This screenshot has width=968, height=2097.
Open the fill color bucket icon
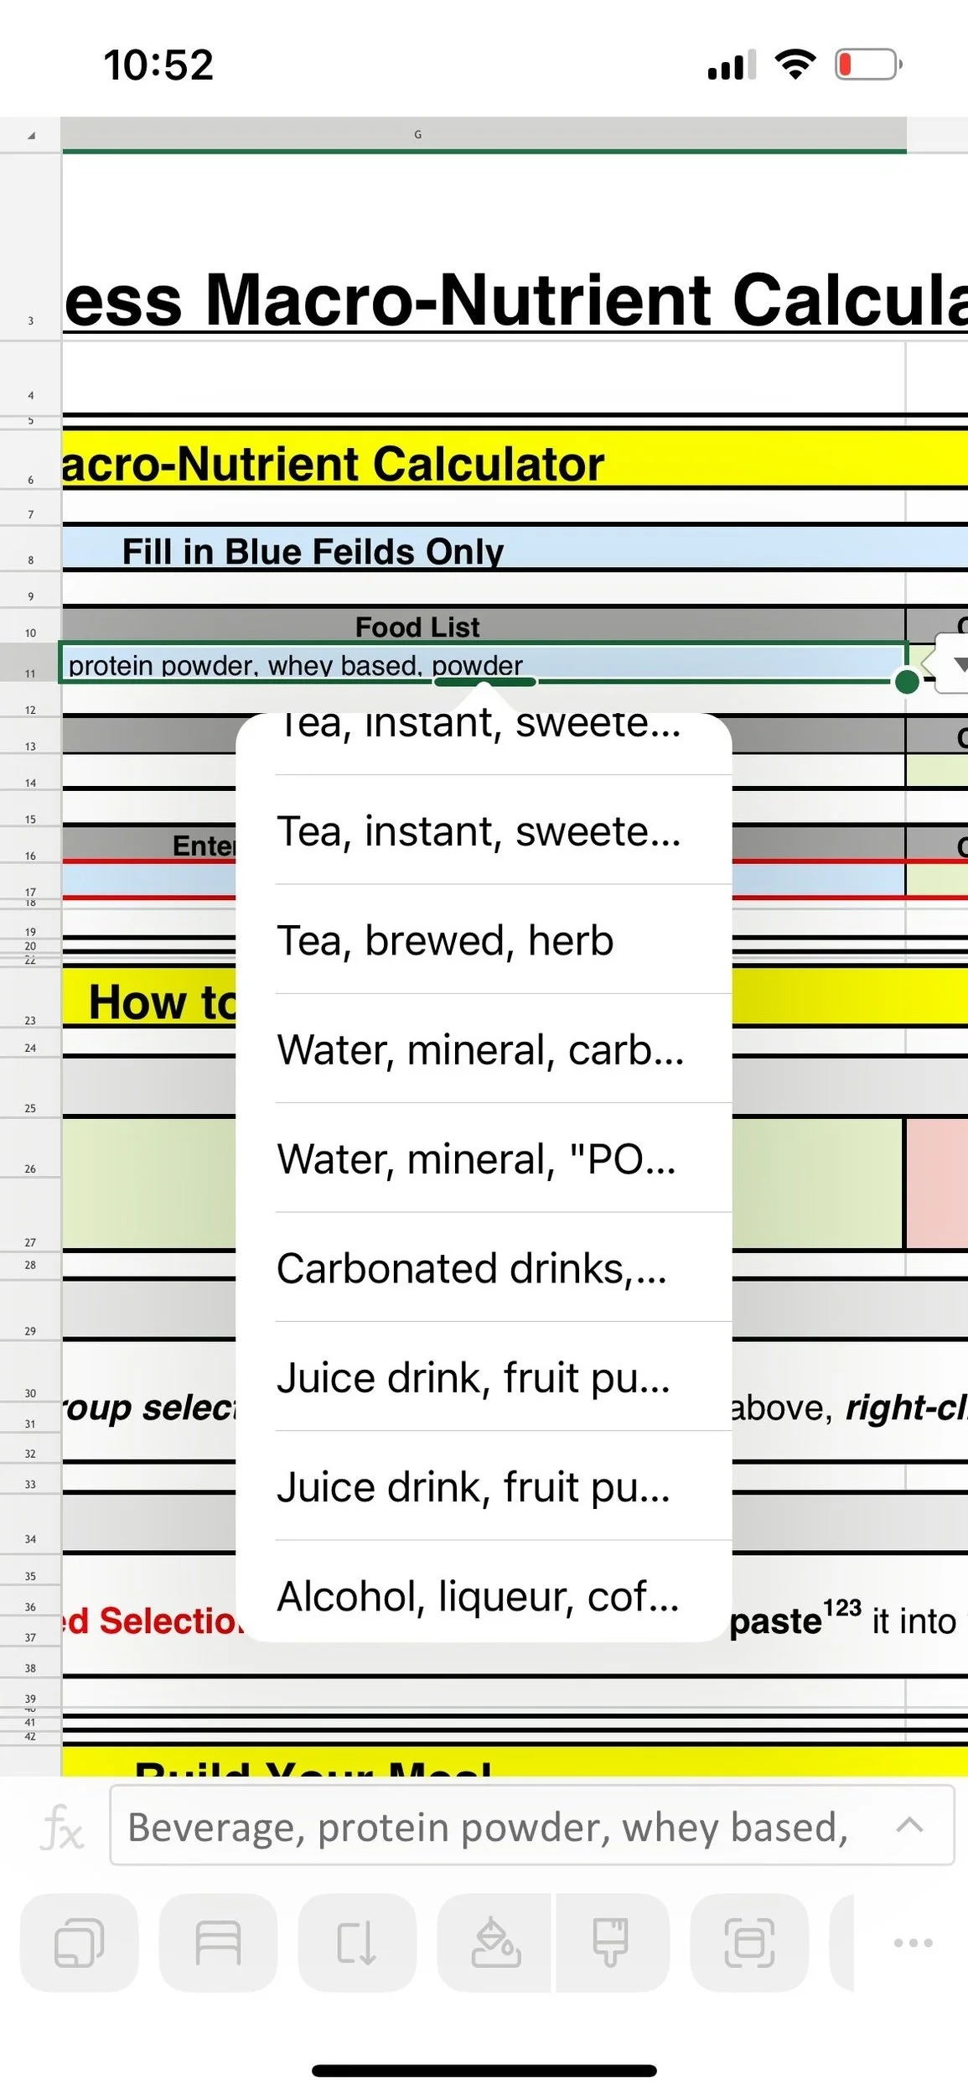coord(495,1943)
